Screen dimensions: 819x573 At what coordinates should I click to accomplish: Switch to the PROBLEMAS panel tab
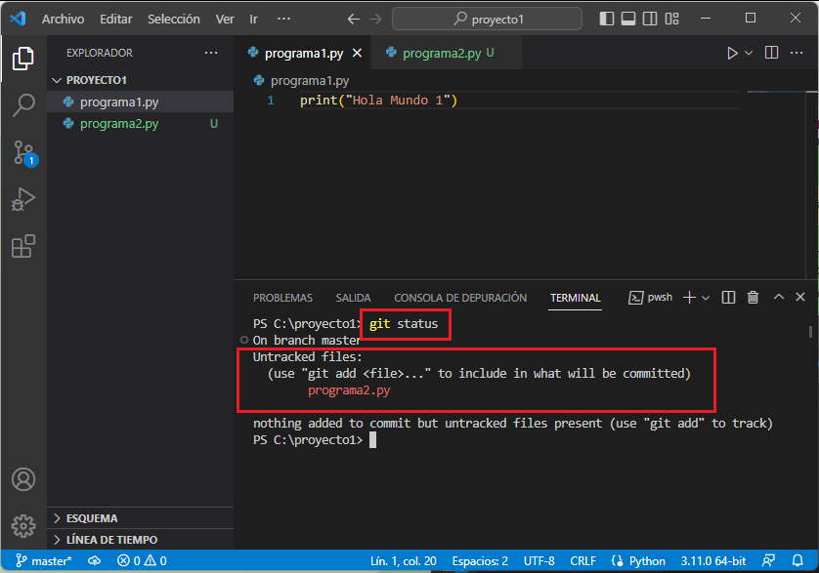282,298
